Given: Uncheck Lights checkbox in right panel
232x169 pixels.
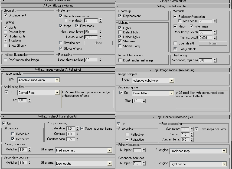Looking at the screenshot, I should 120,28.
